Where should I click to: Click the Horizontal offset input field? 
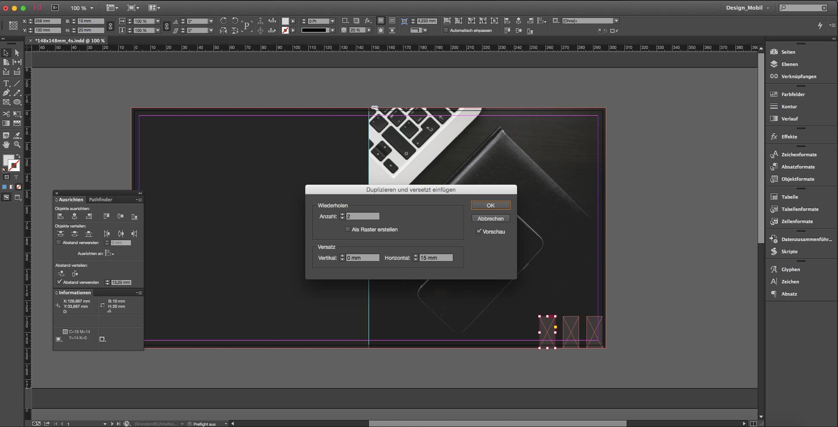coord(435,258)
